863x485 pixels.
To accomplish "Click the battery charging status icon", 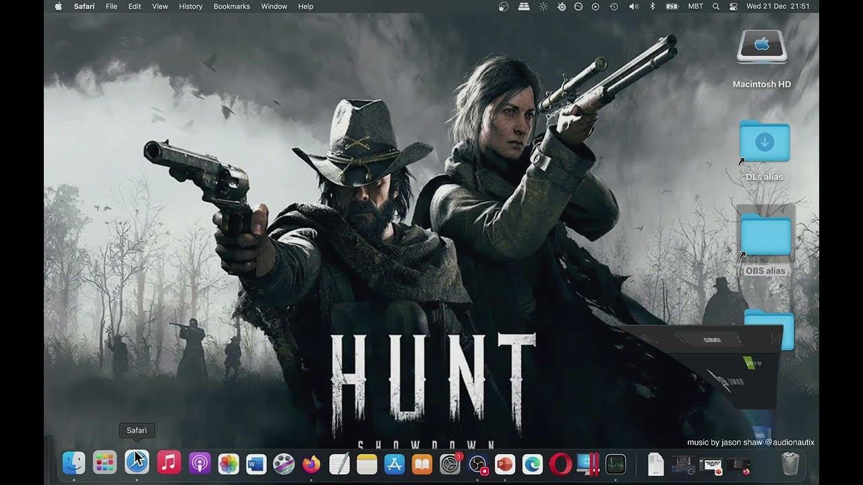I will [x=672, y=6].
